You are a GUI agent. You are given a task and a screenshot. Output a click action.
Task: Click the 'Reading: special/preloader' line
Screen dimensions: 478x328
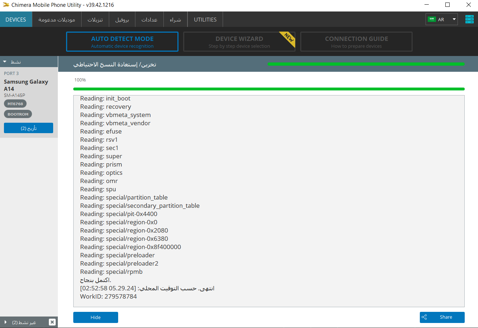117,255
